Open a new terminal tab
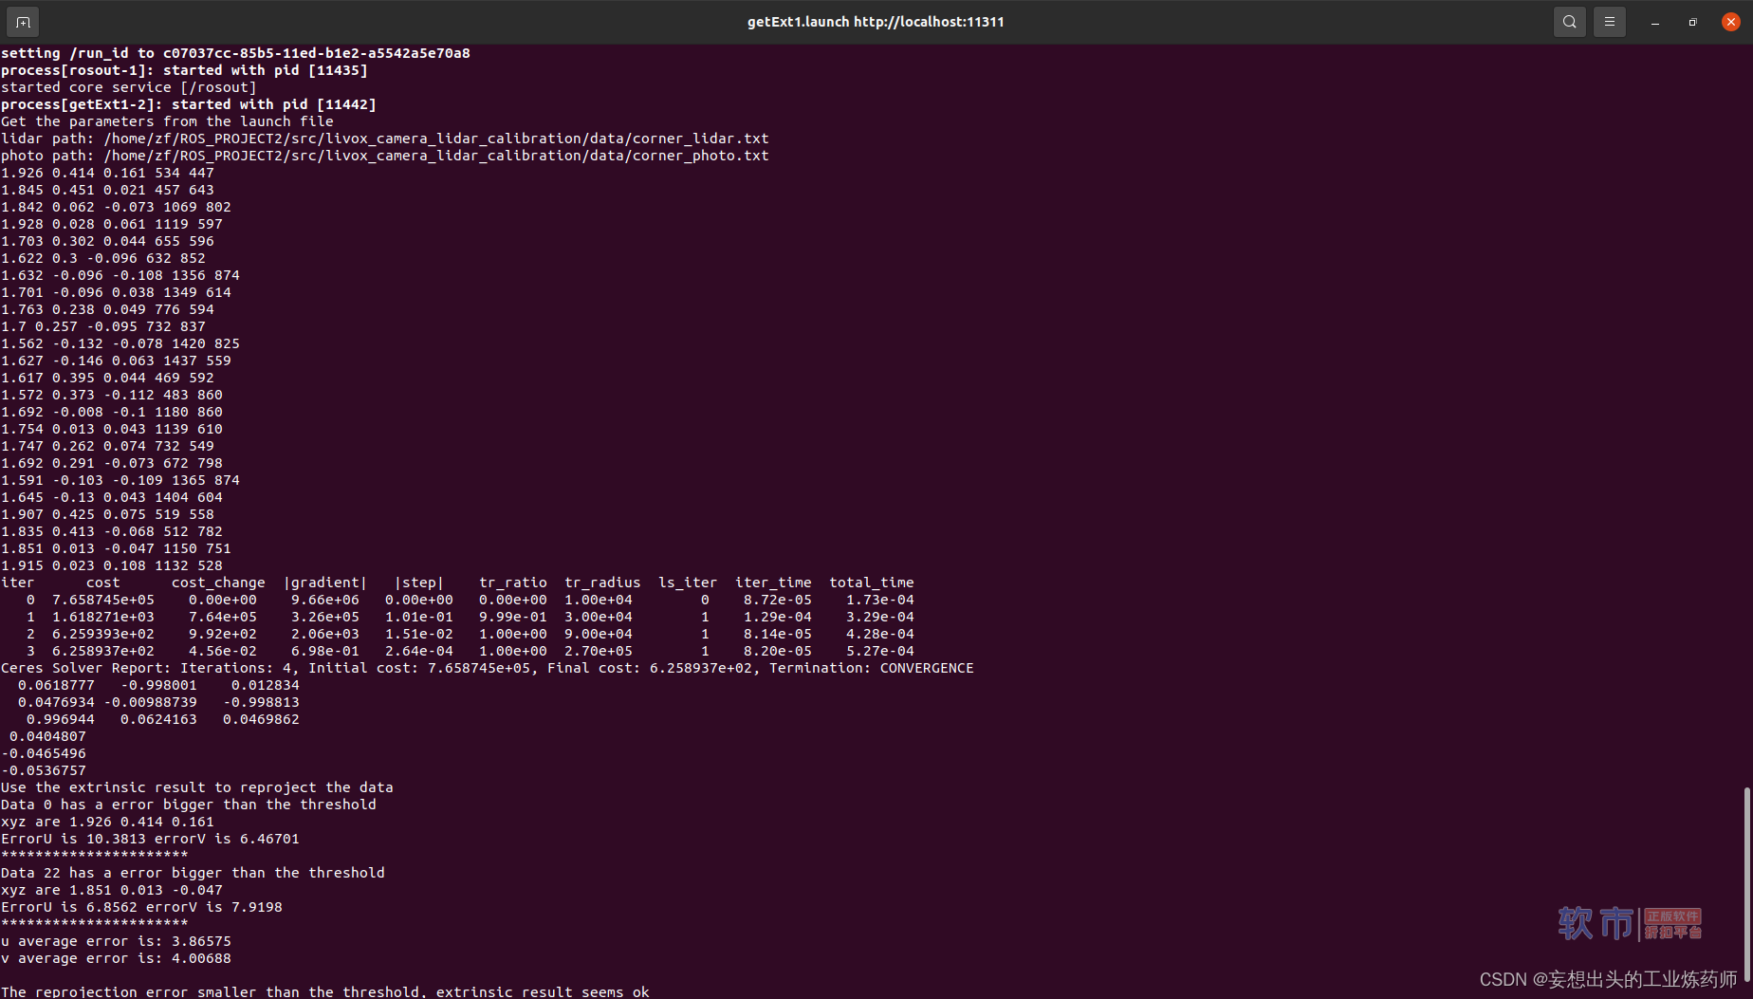This screenshot has width=1753, height=999. (x=23, y=21)
